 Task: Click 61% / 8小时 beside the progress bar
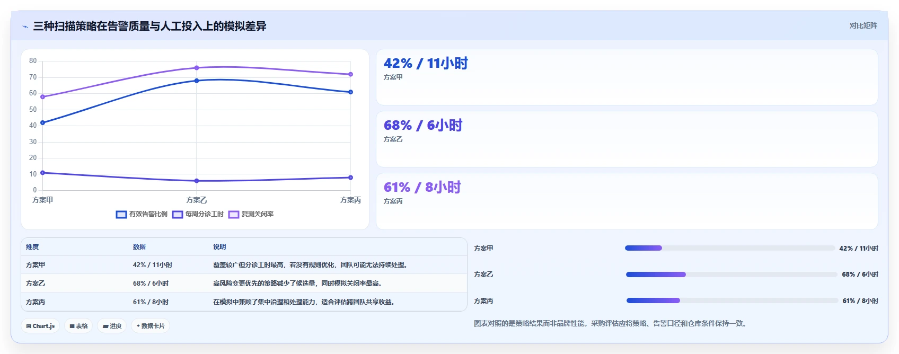(860, 301)
